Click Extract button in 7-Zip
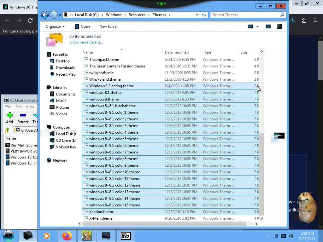Viewport: 323px width, 242px height. [23, 118]
